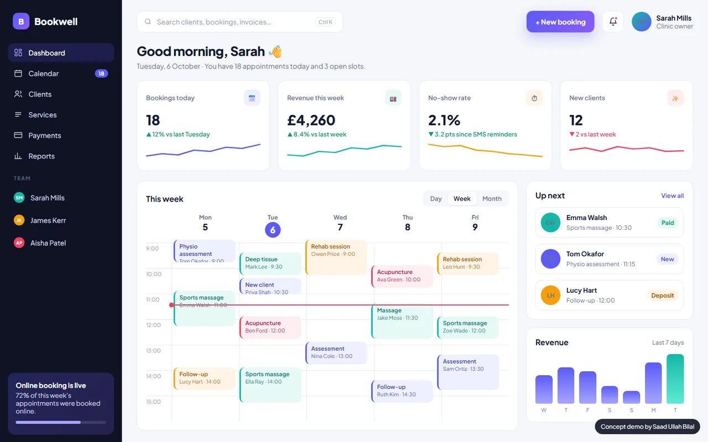Click Emma Walsh's avatar in Up next
The width and height of the screenshot is (708, 442).
point(550,223)
